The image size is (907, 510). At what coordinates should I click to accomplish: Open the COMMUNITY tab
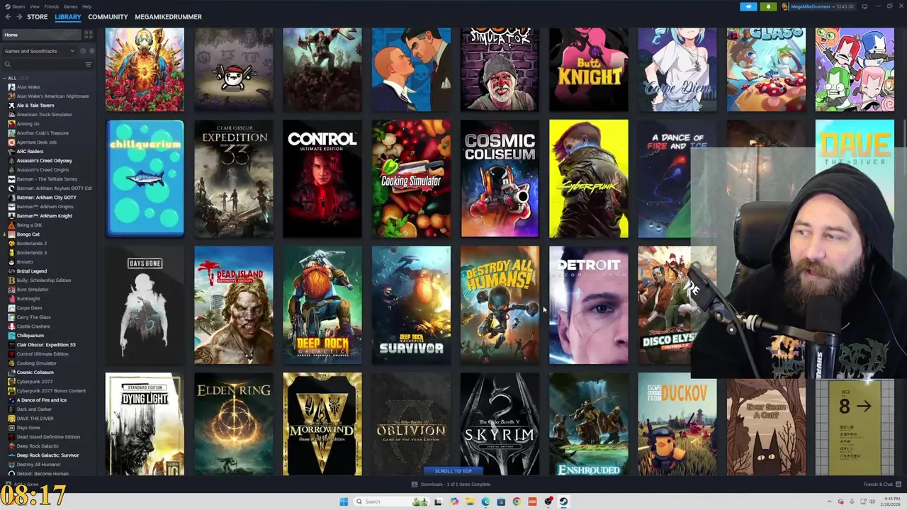(108, 16)
